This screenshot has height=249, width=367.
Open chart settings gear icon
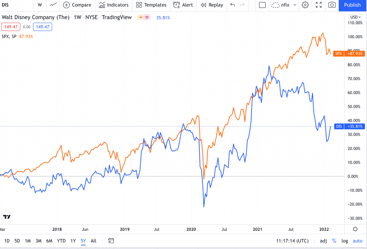pyautogui.click(x=305, y=5)
